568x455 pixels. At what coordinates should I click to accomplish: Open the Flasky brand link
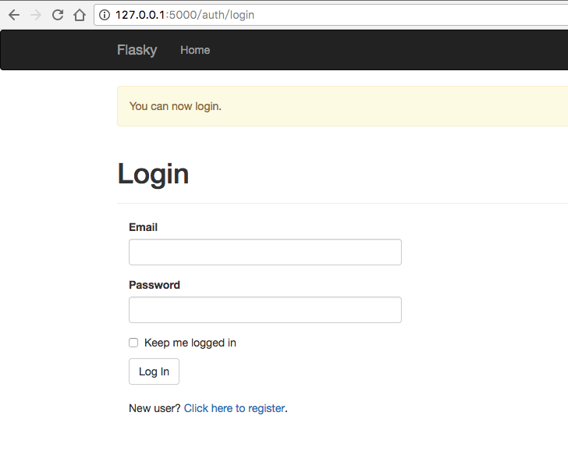137,50
